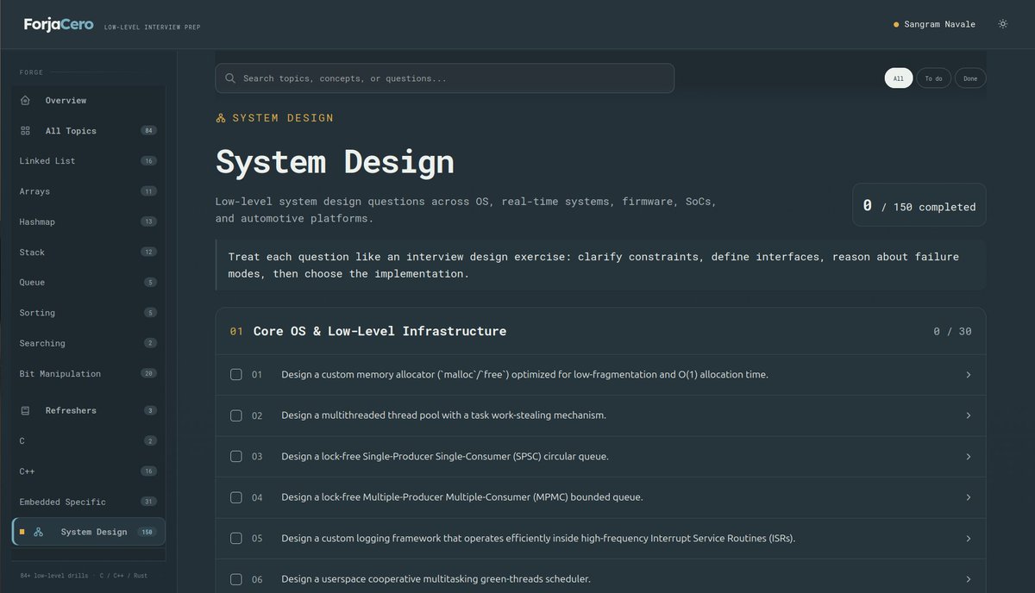Check question 03 SPSC queue checkbox
This screenshot has height=593, width=1035.
pyautogui.click(x=236, y=457)
